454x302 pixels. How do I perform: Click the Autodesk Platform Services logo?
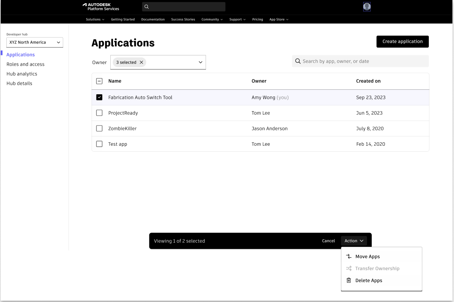(101, 7)
